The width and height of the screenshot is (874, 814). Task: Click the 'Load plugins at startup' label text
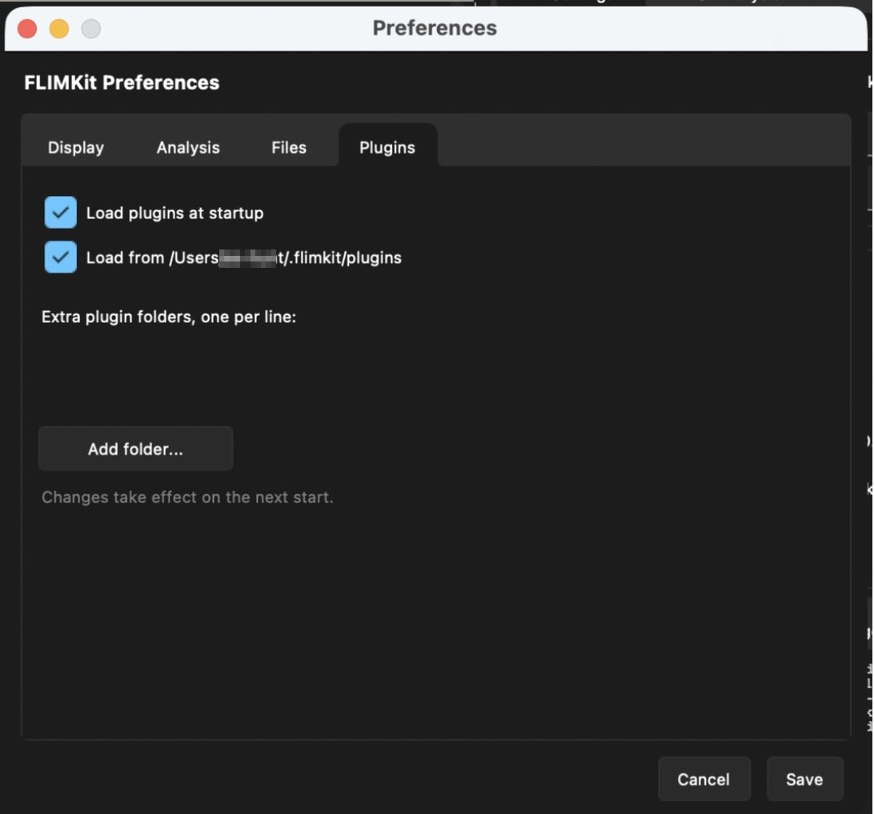(x=174, y=213)
